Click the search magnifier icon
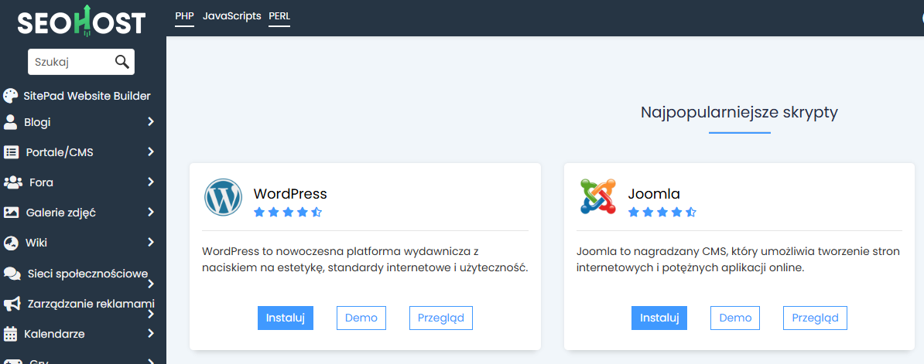Viewport: 924px width, 364px height. click(x=122, y=62)
